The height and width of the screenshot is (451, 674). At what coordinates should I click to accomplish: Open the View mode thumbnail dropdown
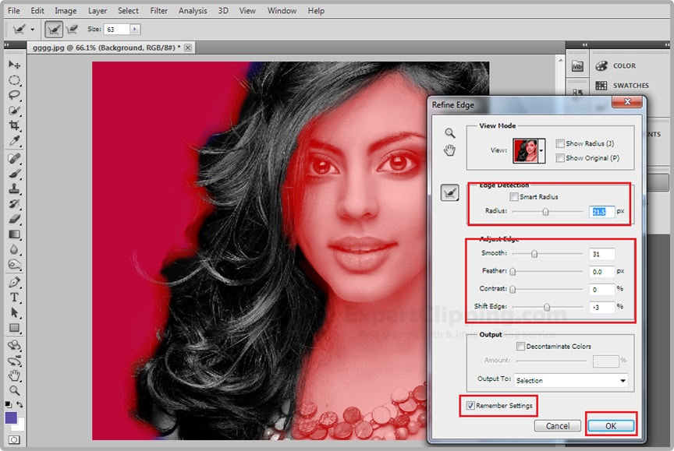541,150
